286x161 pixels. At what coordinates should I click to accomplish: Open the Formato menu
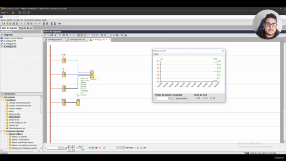click(17, 20)
